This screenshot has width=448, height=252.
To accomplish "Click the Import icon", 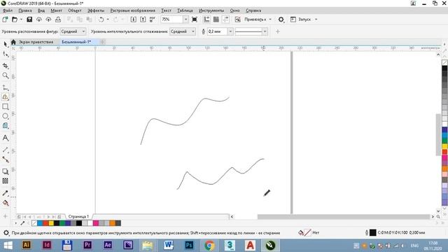I will pos(134,20).
